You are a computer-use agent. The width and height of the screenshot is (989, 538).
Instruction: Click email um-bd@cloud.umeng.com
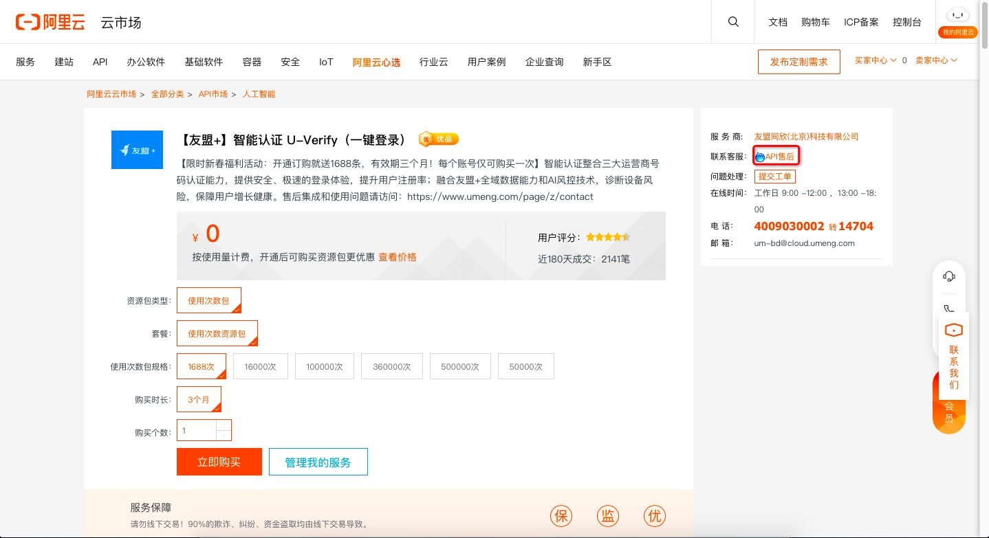click(805, 243)
